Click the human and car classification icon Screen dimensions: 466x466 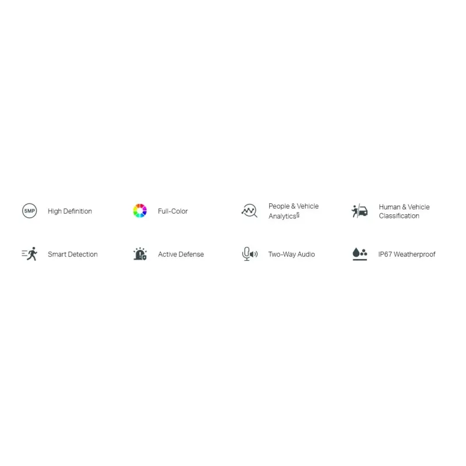(x=359, y=211)
